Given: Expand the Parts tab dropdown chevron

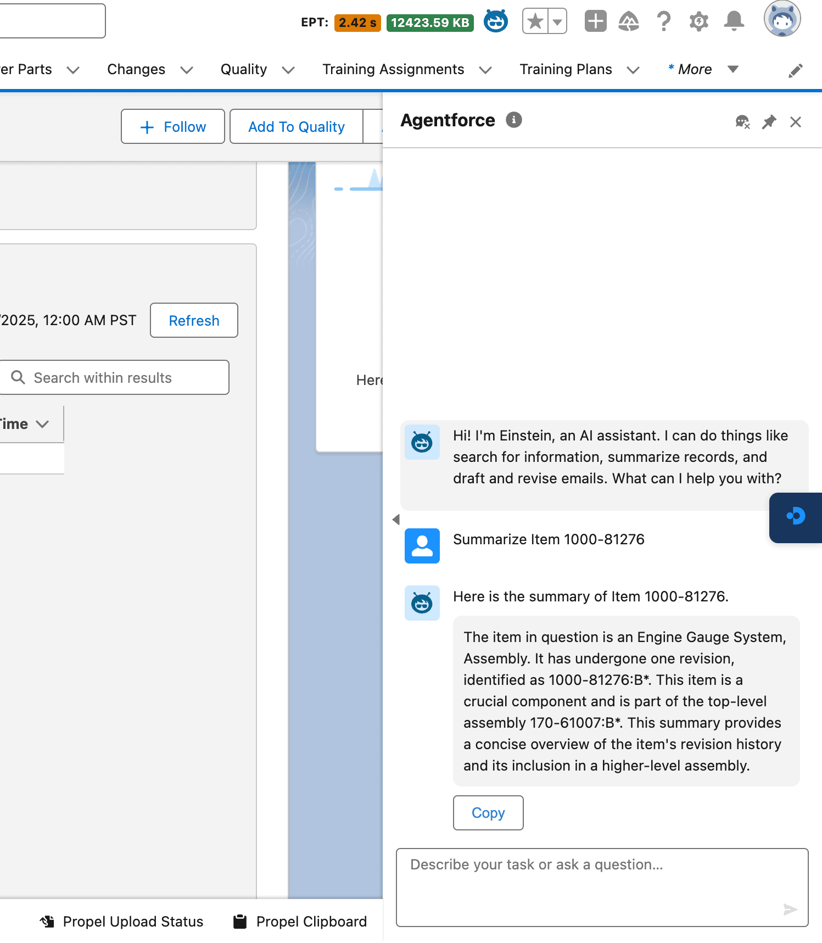Looking at the screenshot, I should pyautogui.click(x=73, y=70).
